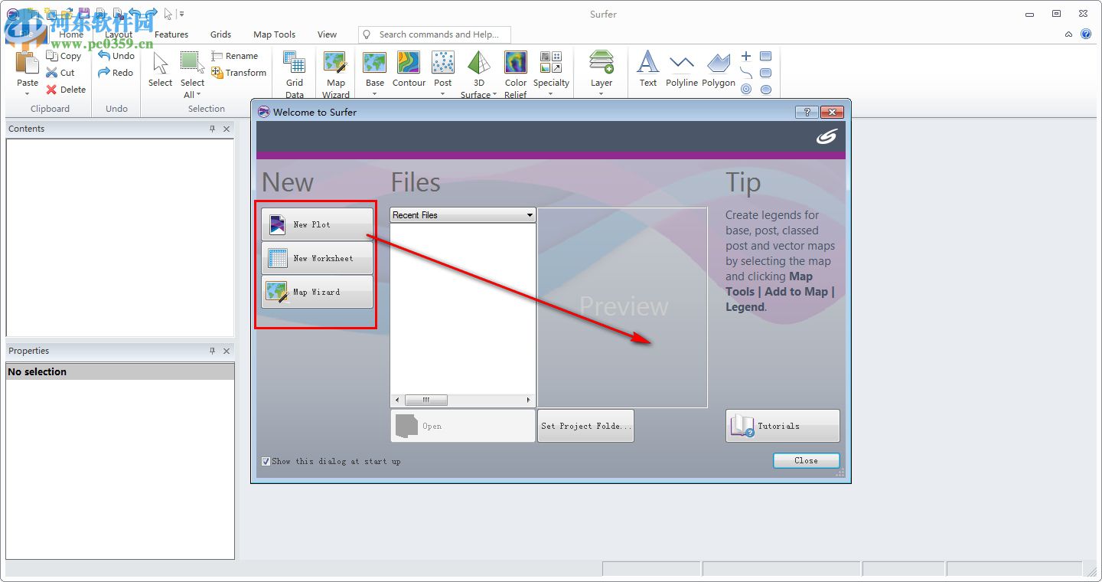Expand the Specialty maps dropdown

click(x=551, y=94)
